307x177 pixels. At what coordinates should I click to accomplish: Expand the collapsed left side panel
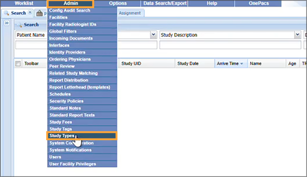click(x=7, y=23)
